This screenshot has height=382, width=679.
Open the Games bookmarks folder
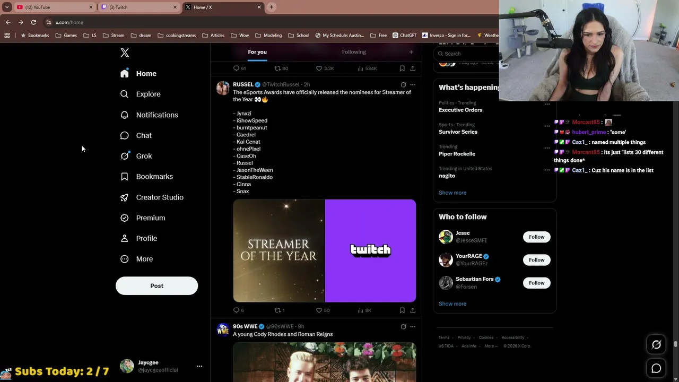point(66,36)
